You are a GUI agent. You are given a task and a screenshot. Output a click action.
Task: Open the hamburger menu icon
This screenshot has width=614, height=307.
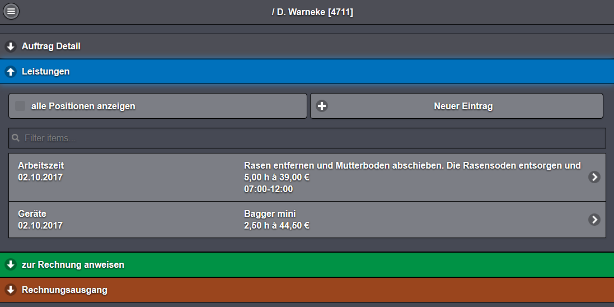coord(11,11)
